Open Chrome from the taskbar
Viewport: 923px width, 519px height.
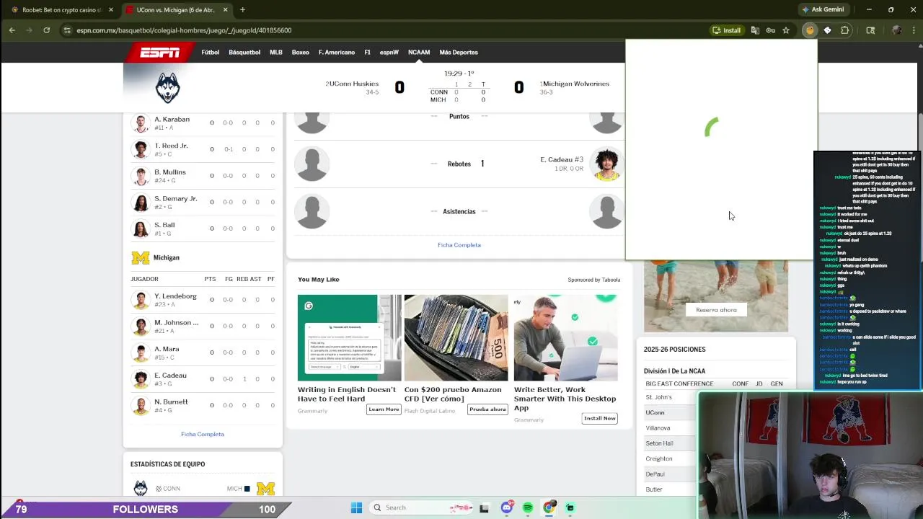click(549, 507)
